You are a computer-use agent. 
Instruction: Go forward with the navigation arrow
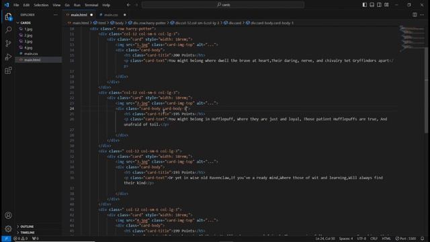click(136, 5)
